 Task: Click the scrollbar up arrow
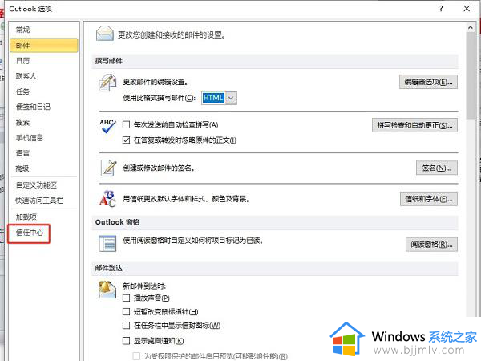click(471, 27)
